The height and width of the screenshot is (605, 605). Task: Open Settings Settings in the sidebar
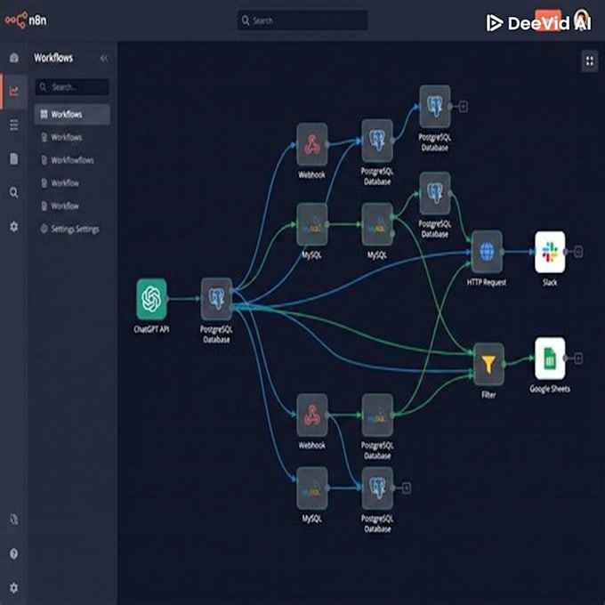pyautogui.click(x=69, y=230)
